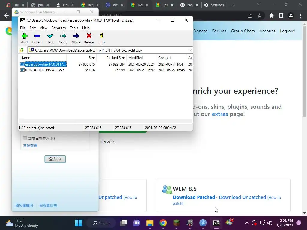Viewport: 307px width, 230px height.
Task: Click the 登入(S) sign-in button in Messenger
Action: pos(55,159)
